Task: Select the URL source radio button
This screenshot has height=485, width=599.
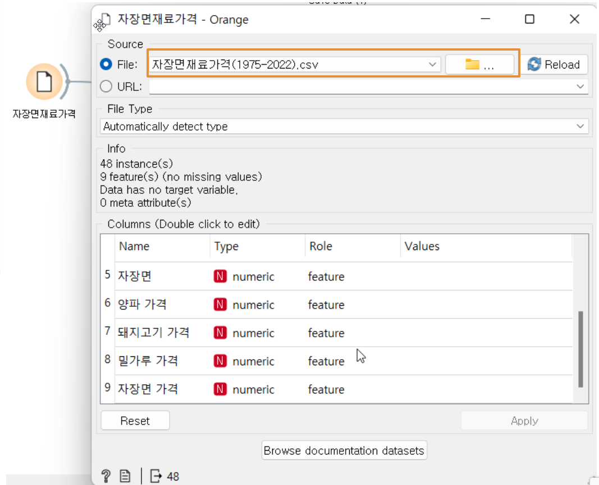Action: (x=106, y=87)
